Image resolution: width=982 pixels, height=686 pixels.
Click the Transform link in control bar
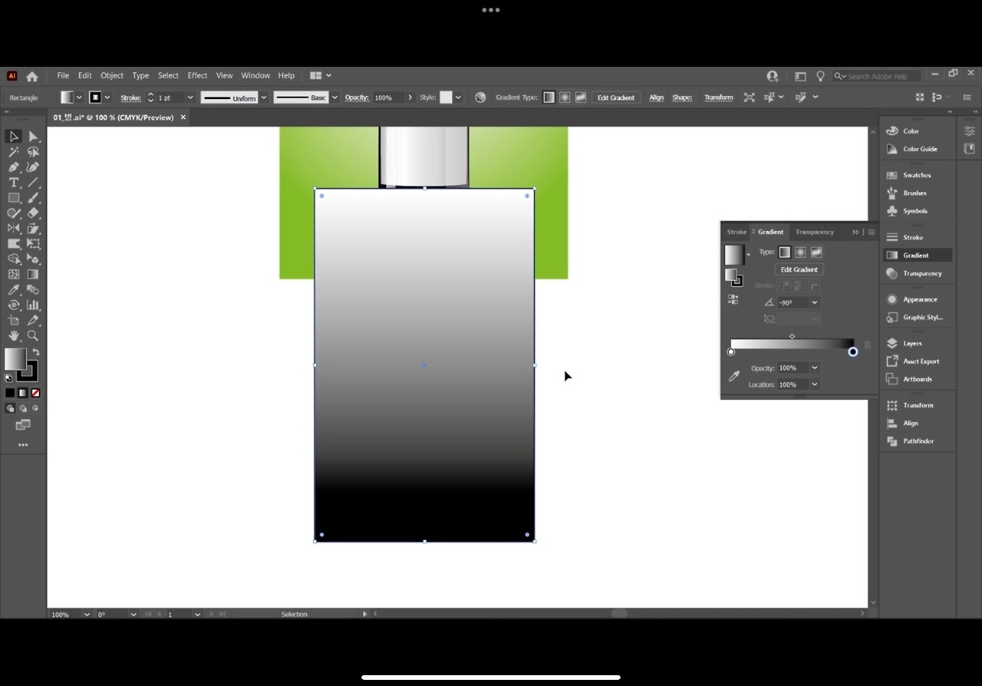pos(718,97)
